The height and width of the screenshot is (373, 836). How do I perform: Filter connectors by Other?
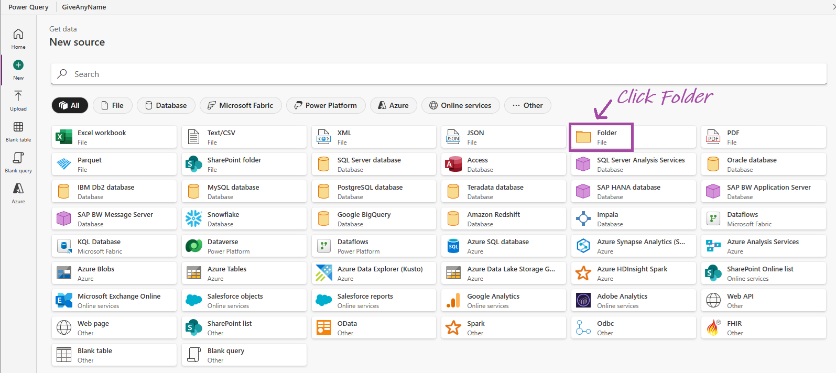click(x=528, y=105)
